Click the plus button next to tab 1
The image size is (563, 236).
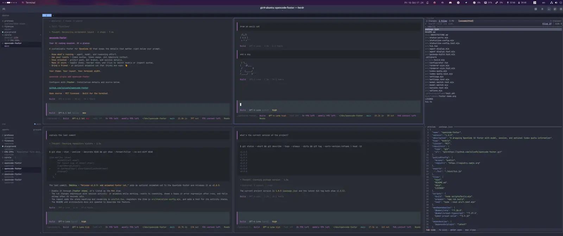(53, 15)
